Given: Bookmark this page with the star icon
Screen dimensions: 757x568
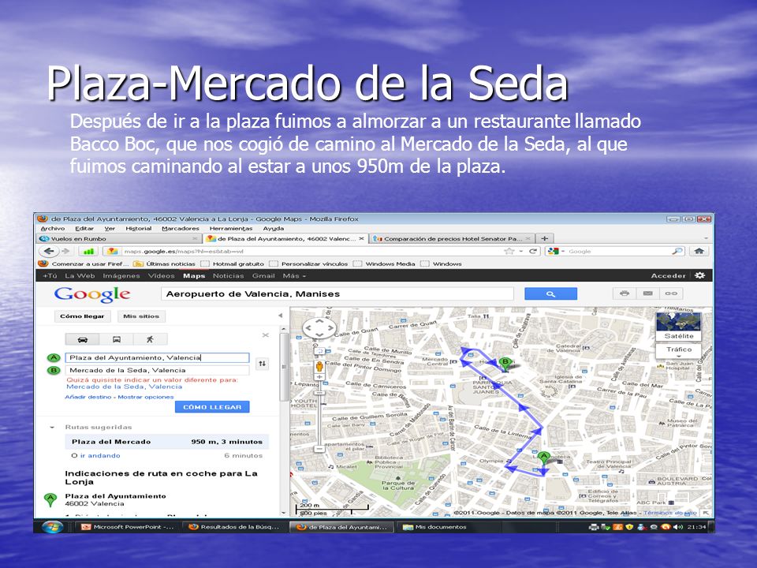Looking at the screenshot, I should click(509, 251).
